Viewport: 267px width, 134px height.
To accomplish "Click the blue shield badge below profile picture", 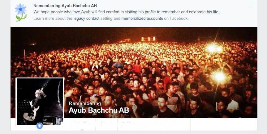I will [40, 126].
